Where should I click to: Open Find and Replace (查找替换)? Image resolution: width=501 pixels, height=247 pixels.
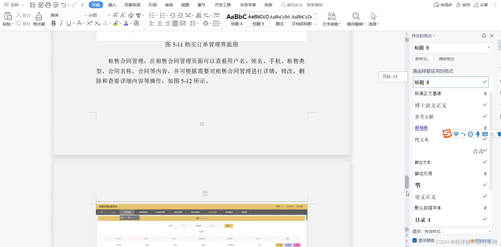tap(356, 19)
